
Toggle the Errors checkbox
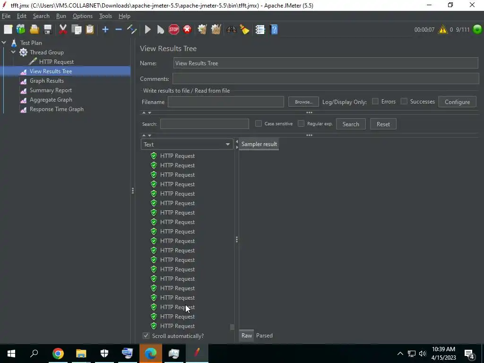click(375, 101)
